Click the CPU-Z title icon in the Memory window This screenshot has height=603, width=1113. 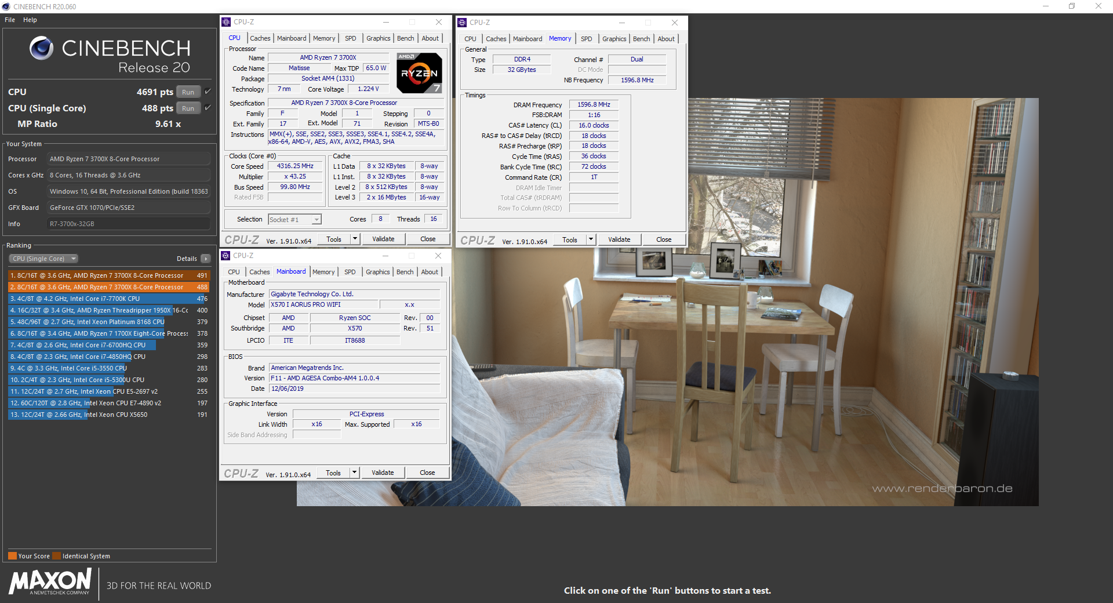462,23
